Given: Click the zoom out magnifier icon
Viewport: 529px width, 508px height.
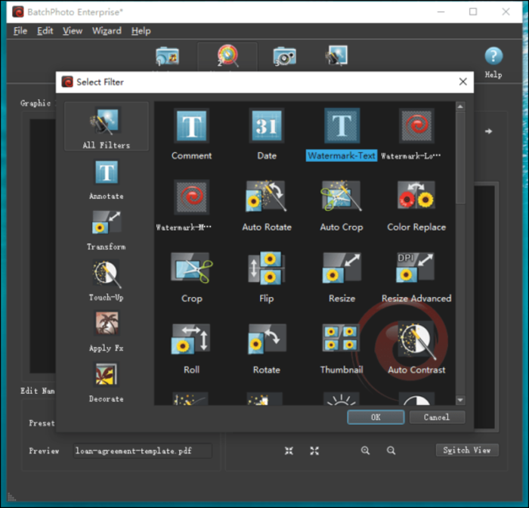Looking at the screenshot, I should (x=391, y=451).
